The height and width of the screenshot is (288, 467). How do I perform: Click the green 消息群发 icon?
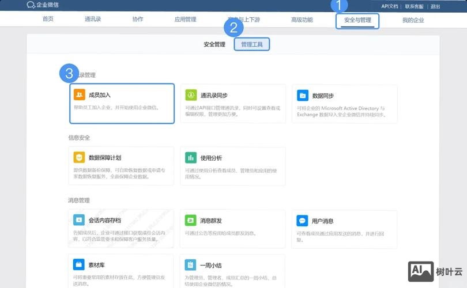coord(191,221)
